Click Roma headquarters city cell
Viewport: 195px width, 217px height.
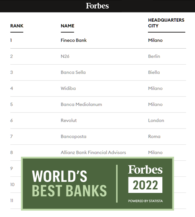(154, 137)
